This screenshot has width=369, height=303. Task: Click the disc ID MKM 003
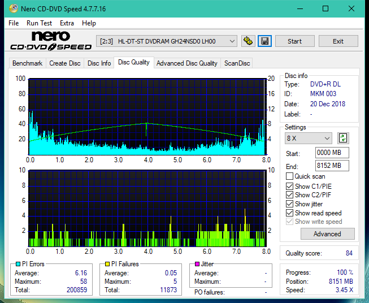323,94
